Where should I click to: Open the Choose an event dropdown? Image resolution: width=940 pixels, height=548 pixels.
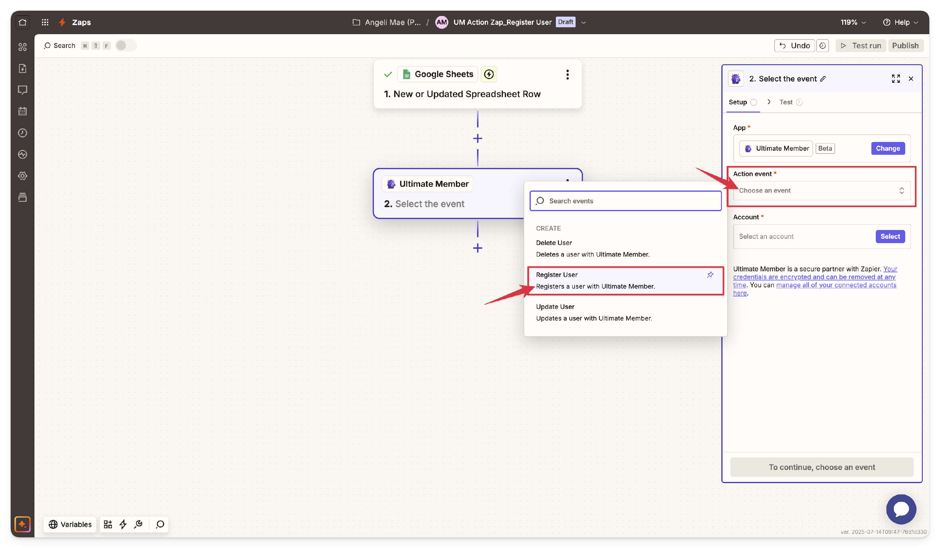point(822,190)
